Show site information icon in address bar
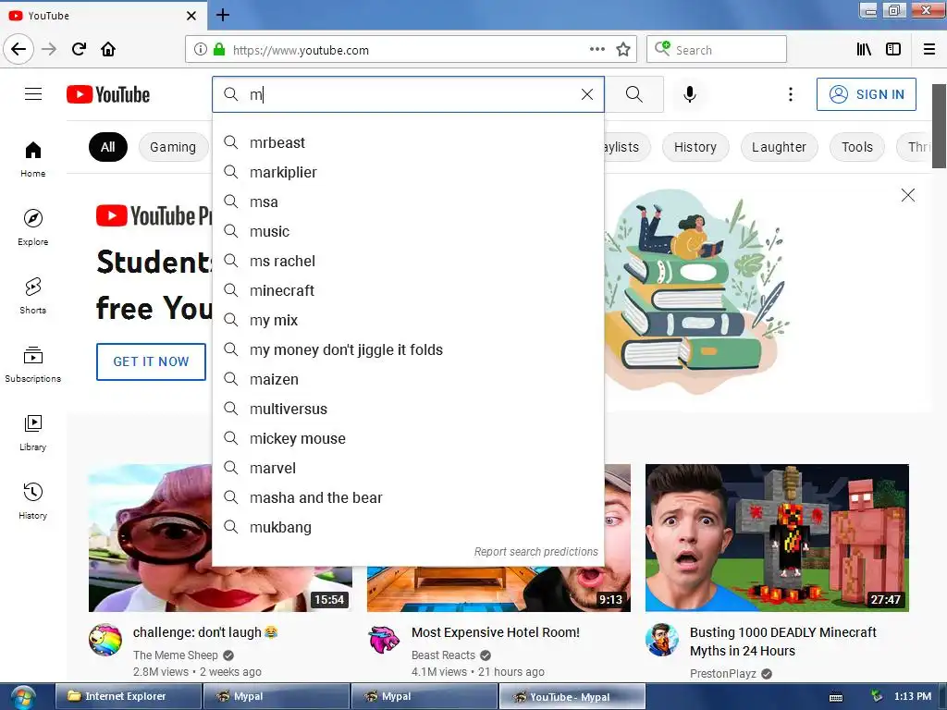This screenshot has height=710, width=947. (201, 50)
